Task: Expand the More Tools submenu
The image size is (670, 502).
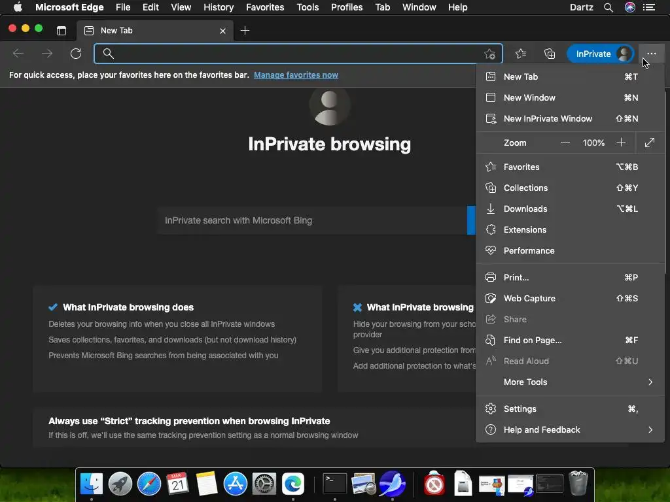Action: click(570, 382)
